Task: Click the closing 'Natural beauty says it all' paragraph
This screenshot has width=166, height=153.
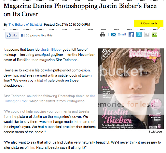Action: click(x=82, y=145)
